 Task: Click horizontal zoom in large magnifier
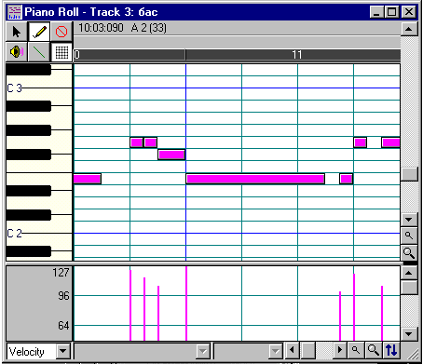pos(374,350)
